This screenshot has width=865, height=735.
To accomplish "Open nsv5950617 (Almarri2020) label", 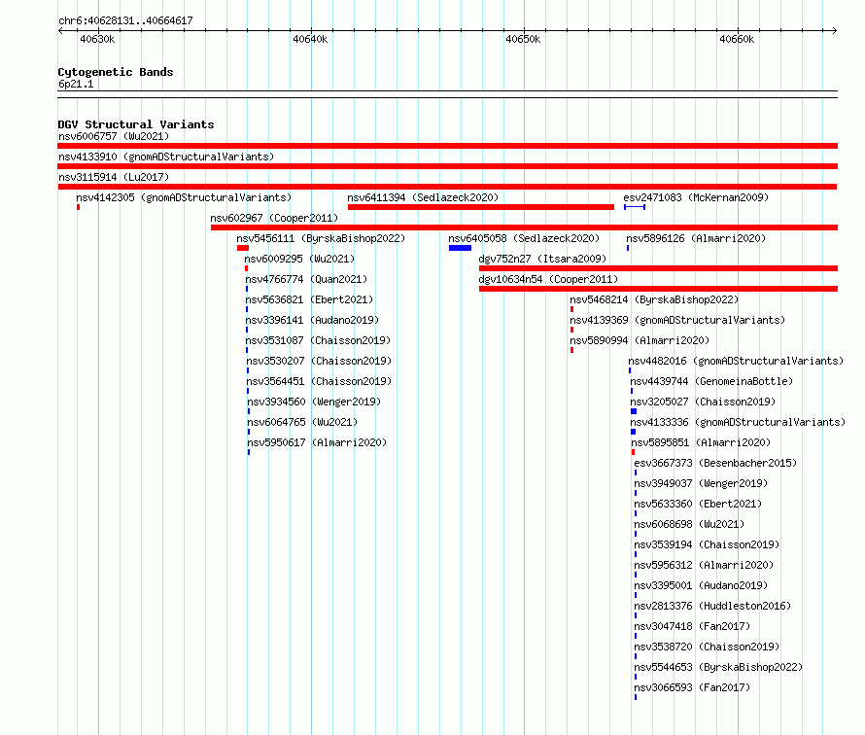I will (317, 442).
